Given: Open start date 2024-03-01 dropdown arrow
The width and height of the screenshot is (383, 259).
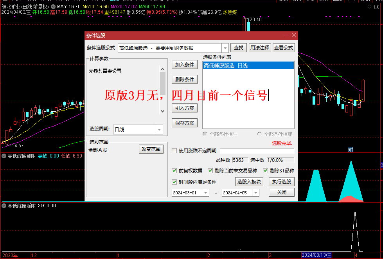Looking at the screenshot, I should point(205,193).
